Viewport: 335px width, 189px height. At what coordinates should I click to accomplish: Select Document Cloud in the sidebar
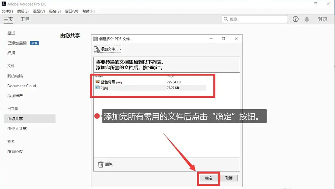tap(22, 86)
